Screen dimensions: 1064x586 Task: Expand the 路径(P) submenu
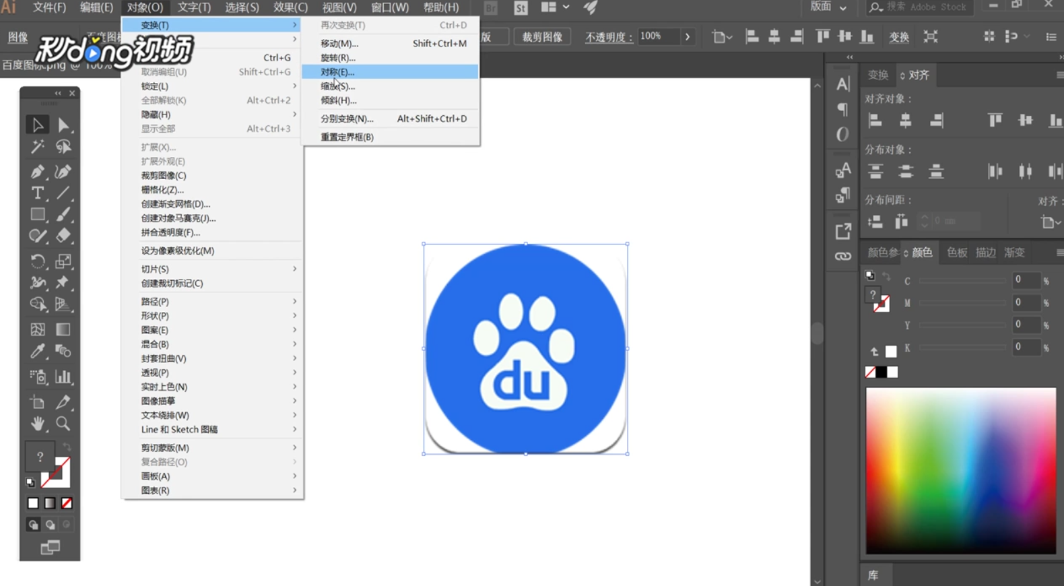click(x=212, y=301)
